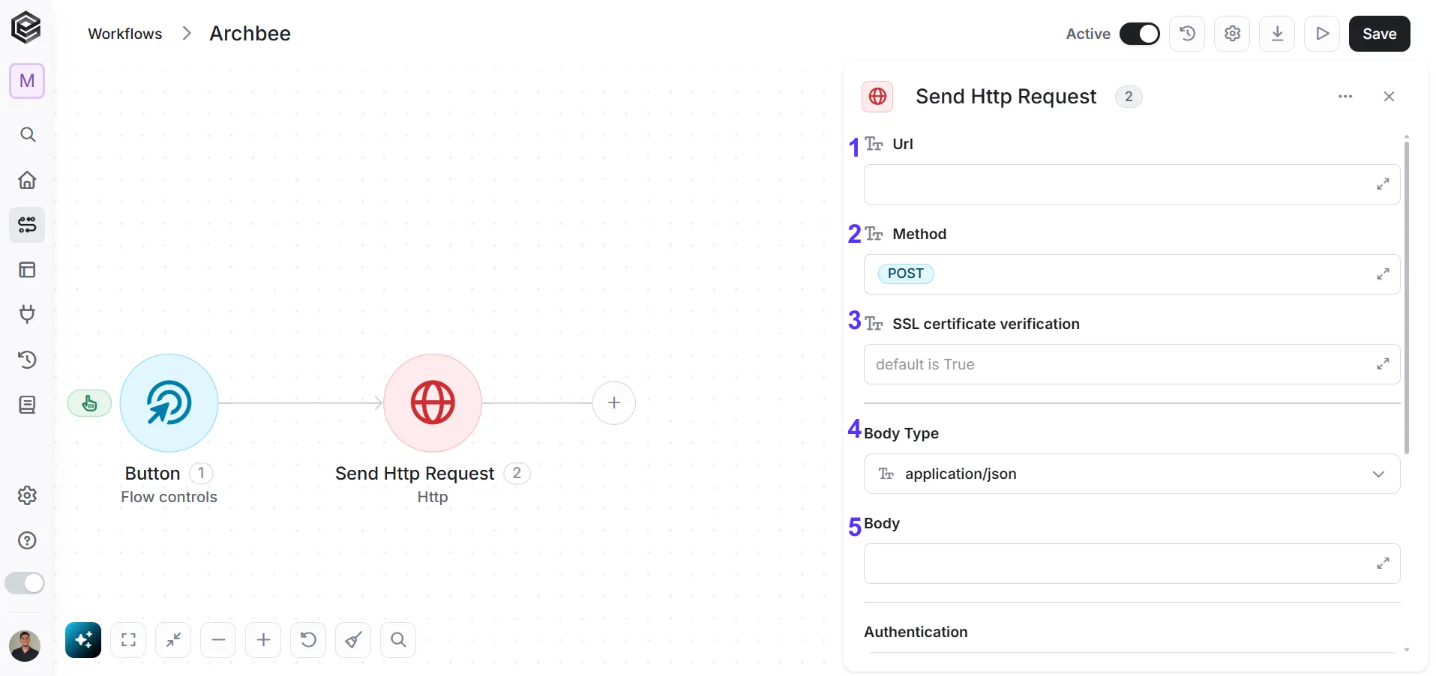Close the Send Http Request panel

pyautogui.click(x=1389, y=97)
